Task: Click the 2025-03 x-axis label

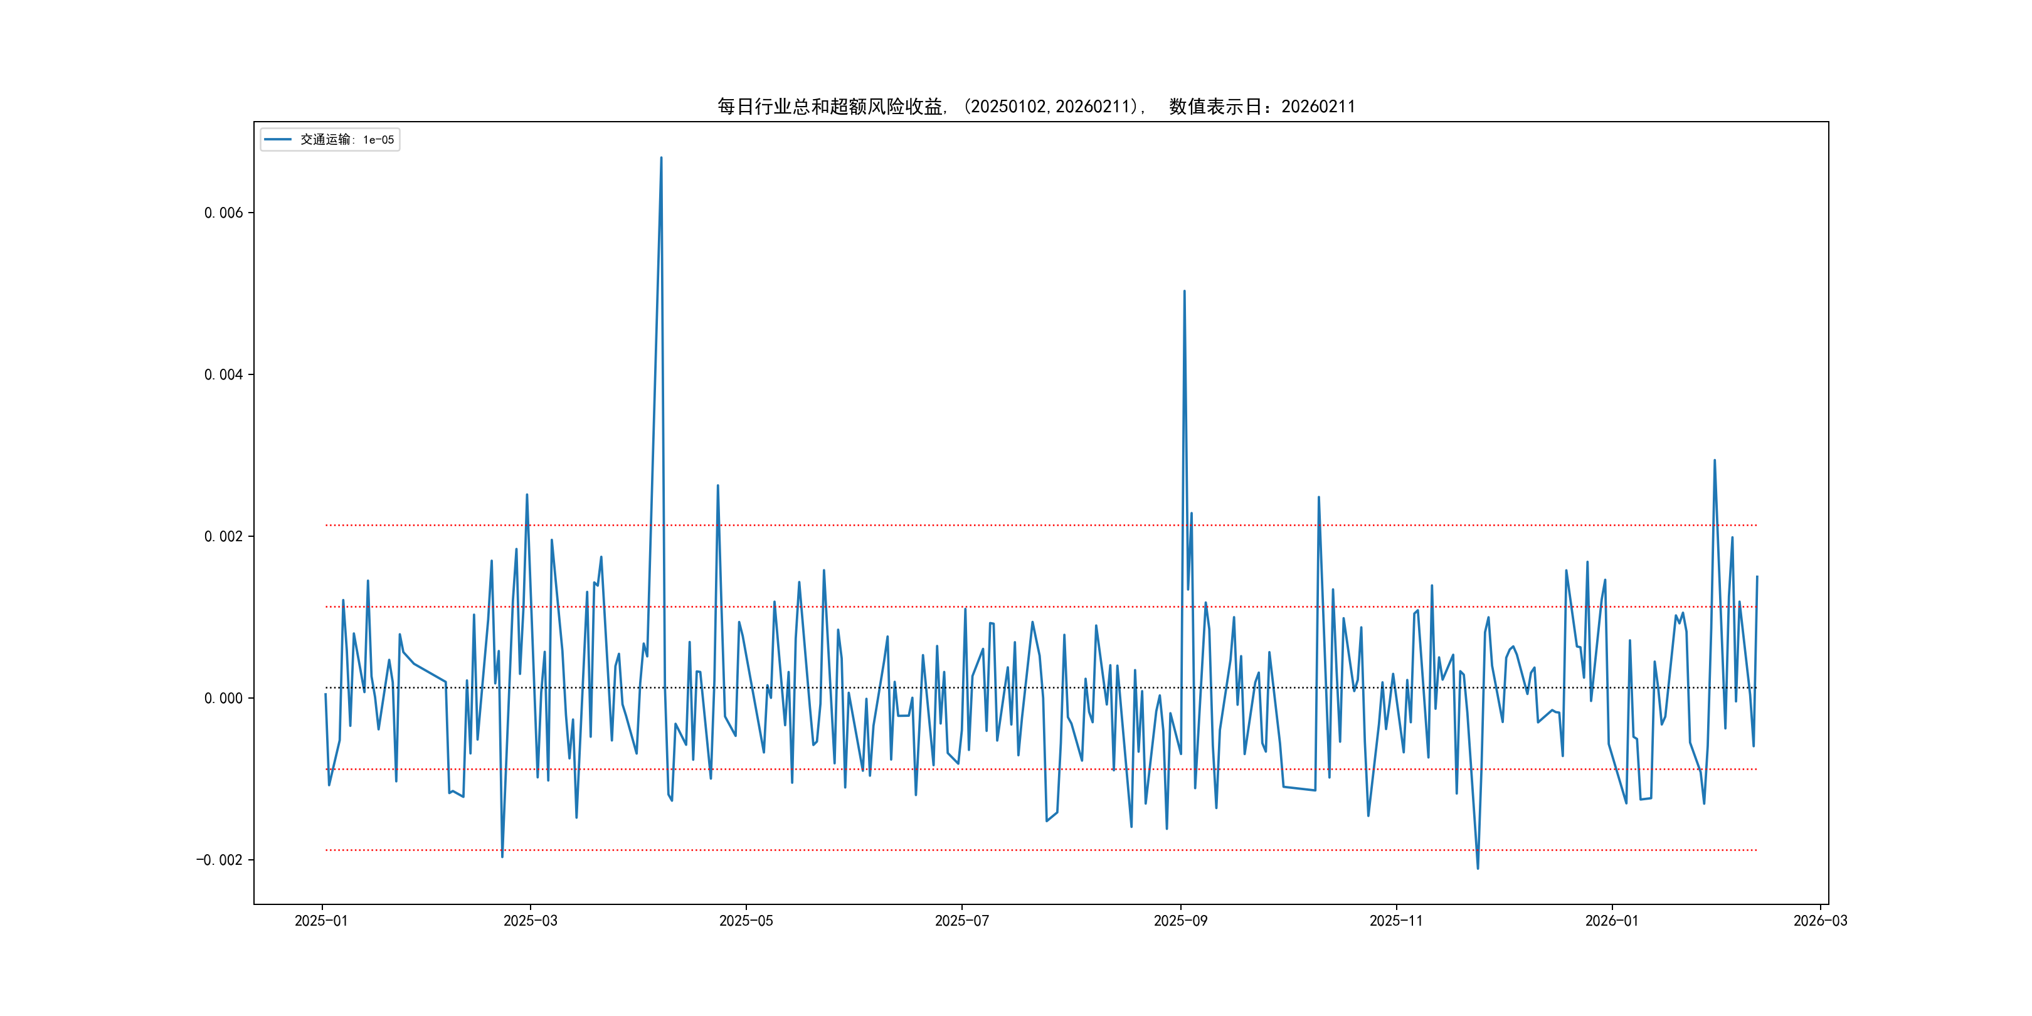Action: coord(530,921)
